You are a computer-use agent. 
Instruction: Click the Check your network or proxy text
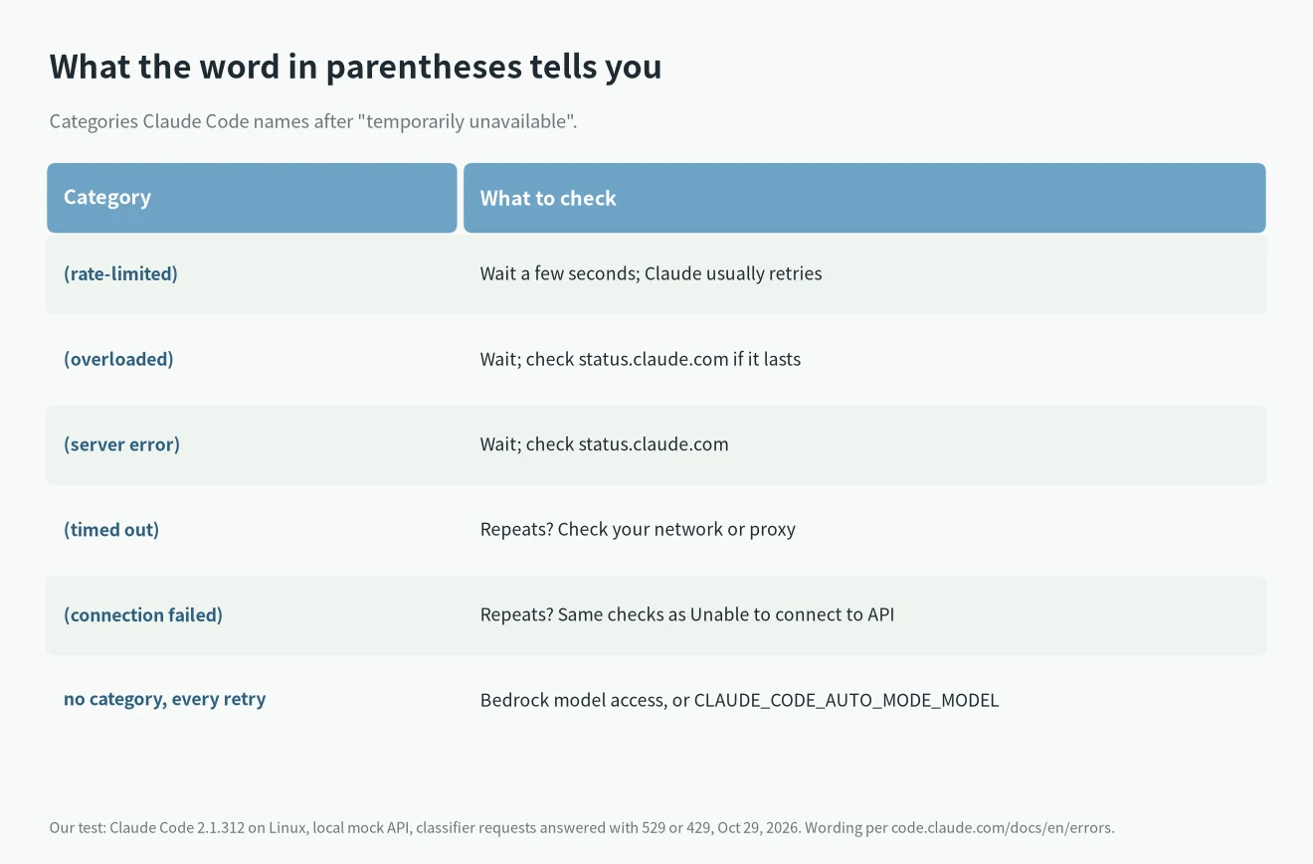tap(676, 530)
